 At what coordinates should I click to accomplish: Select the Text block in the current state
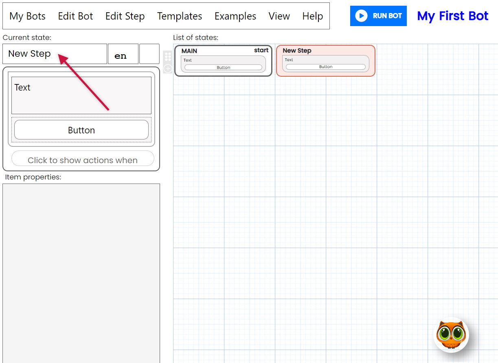(x=81, y=95)
